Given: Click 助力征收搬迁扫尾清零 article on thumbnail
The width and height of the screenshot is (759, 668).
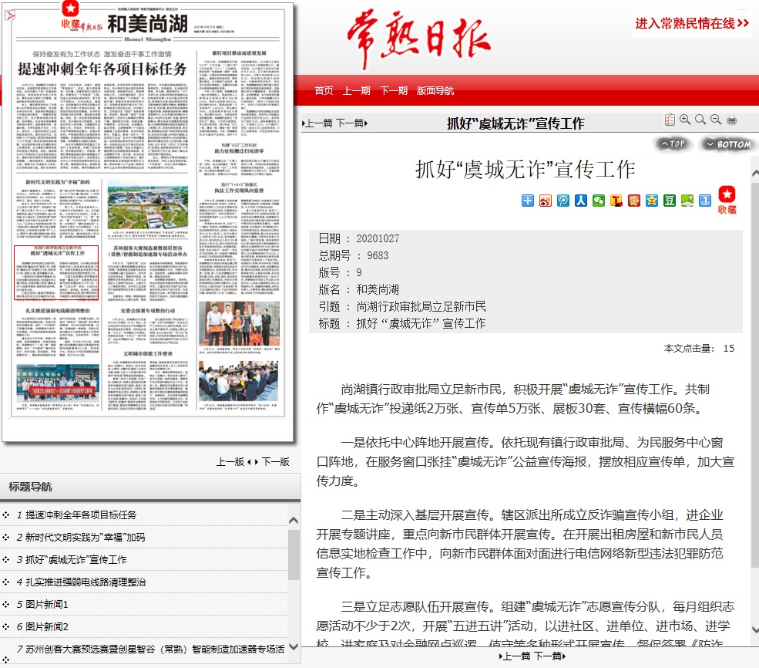Looking at the screenshot, I should [239, 160].
